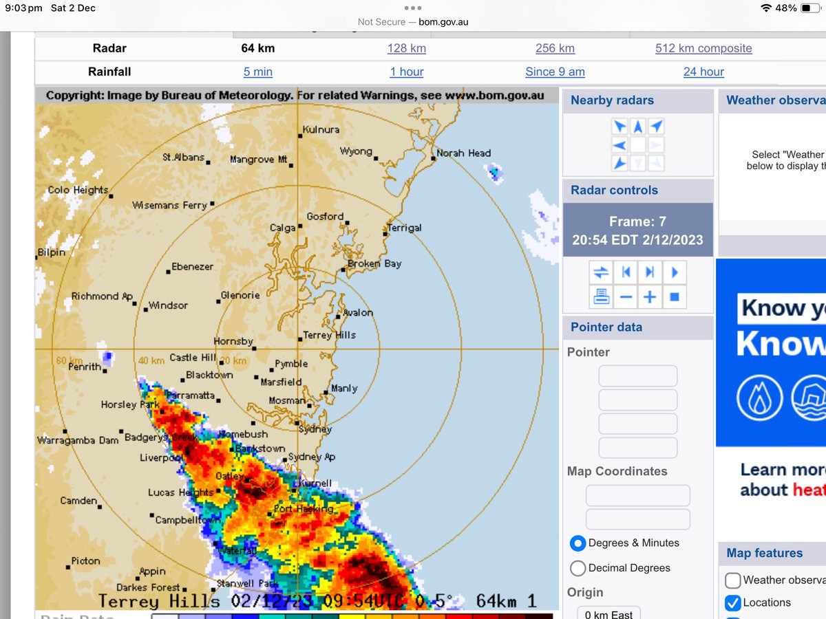826x619 pixels.
Task: Click the Penrith label on the map
Action: pyautogui.click(x=85, y=367)
